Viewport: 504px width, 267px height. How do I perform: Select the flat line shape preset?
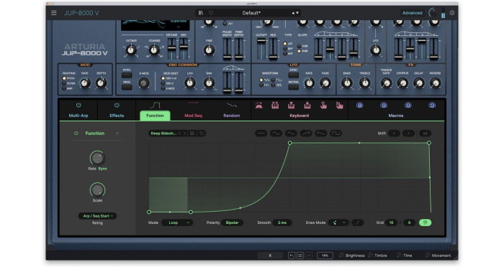(261, 133)
